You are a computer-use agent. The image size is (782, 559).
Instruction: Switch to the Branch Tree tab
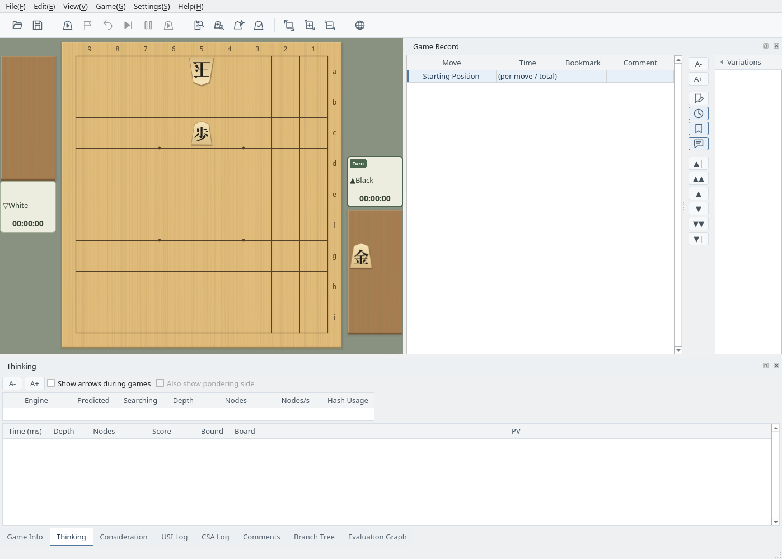[x=314, y=537]
